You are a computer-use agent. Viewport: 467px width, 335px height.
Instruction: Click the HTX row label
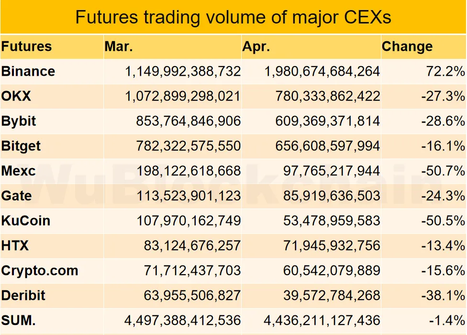(x=15, y=246)
